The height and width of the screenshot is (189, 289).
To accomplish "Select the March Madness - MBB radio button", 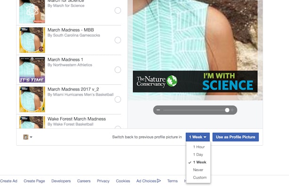I will (118, 40).
